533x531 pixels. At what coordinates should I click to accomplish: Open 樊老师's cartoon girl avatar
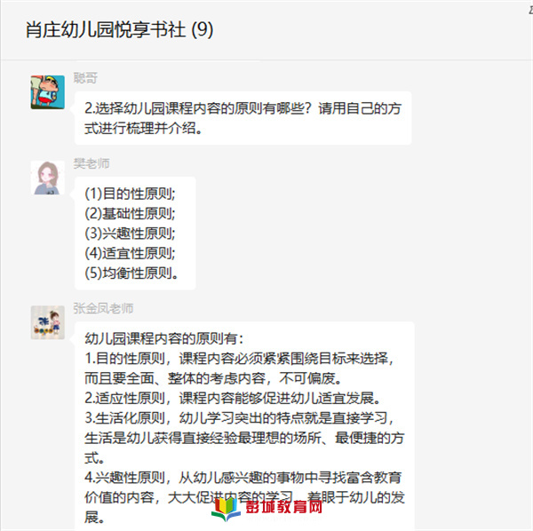(x=48, y=178)
